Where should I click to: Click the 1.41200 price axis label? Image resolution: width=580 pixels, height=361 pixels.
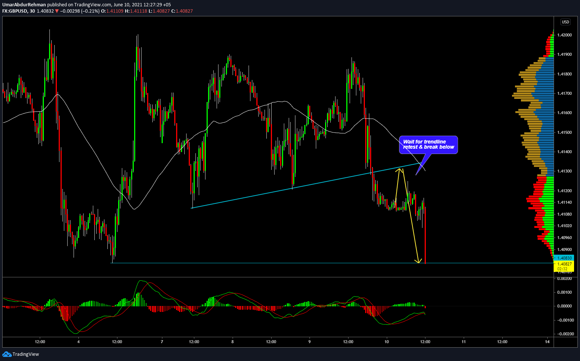click(x=564, y=191)
